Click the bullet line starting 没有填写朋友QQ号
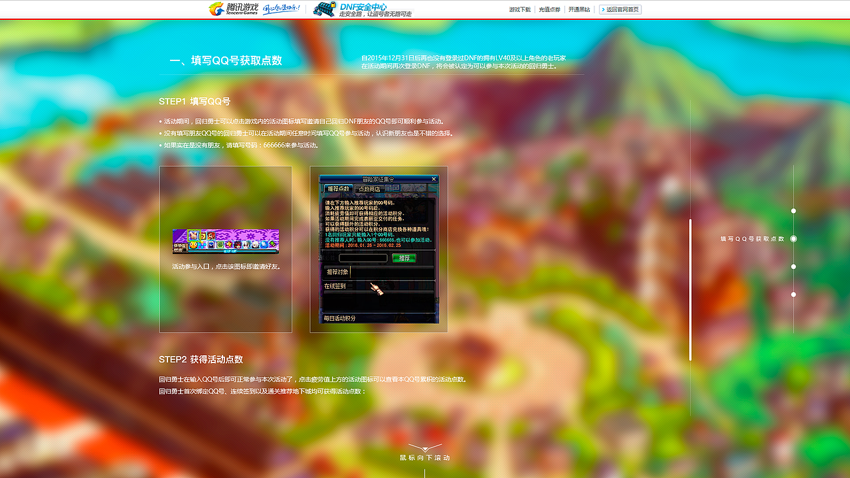This screenshot has height=478, width=850. 307,133
